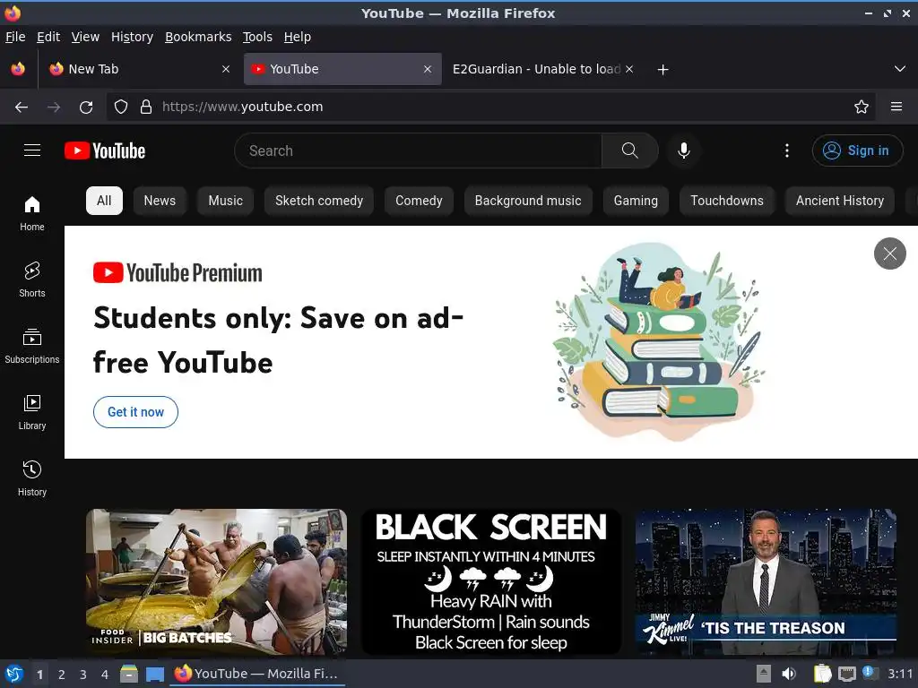Switch to workspace 4 in taskbar

coord(104,675)
